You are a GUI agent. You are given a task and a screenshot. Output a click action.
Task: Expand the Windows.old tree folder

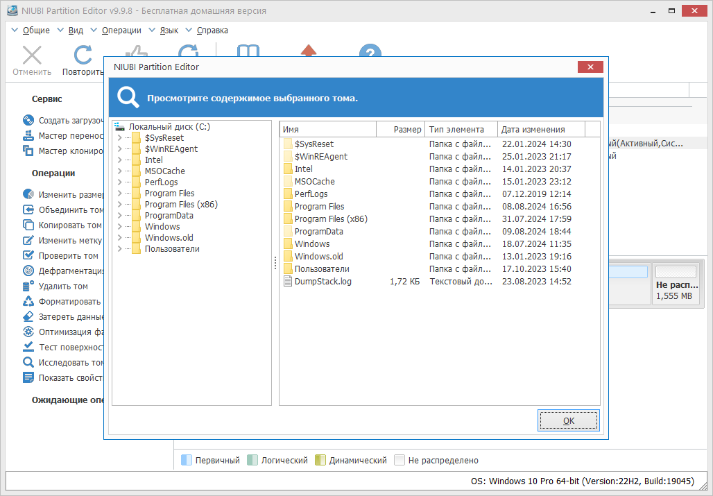119,237
